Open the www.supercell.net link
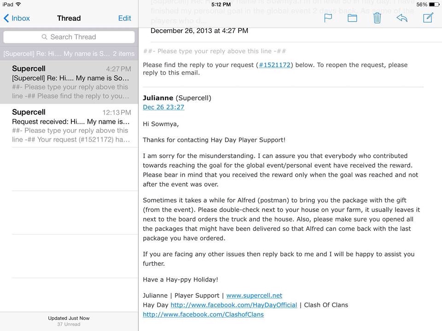The image size is (442, 331). pos(254,296)
